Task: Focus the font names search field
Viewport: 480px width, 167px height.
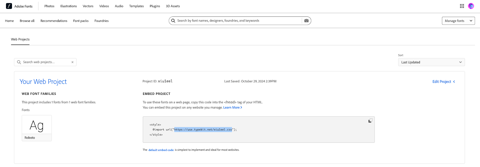Action: [x=238, y=21]
